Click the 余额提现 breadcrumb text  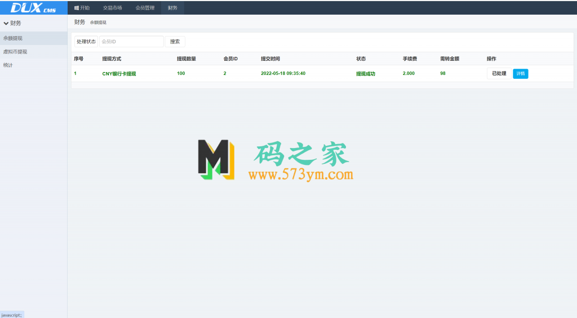click(98, 23)
